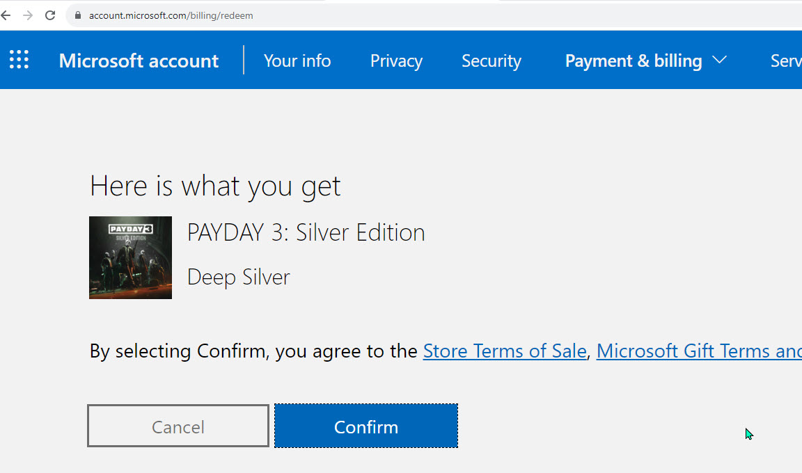Expand Payment & billing menu
This screenshot has width=802, height=473.
point(645,61)
